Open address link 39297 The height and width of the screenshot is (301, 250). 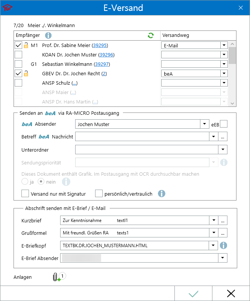pos(102,64)
